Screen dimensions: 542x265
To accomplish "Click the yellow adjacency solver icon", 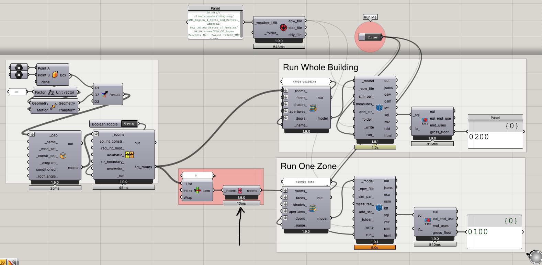I will click(129, 155).
